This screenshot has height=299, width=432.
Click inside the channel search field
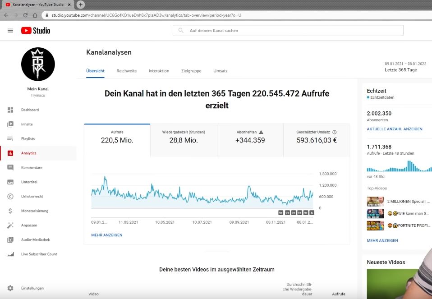pos(289,30)
